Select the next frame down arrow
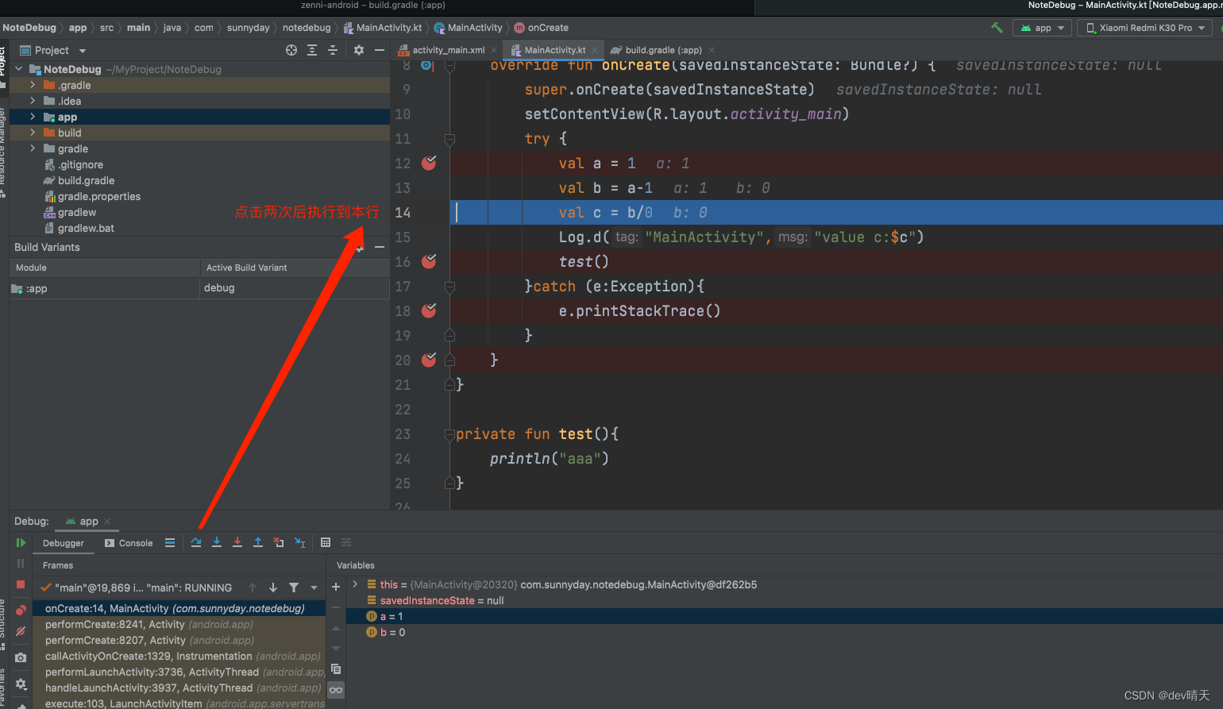Screen dimensions: 1223x709 coord(273,588)
